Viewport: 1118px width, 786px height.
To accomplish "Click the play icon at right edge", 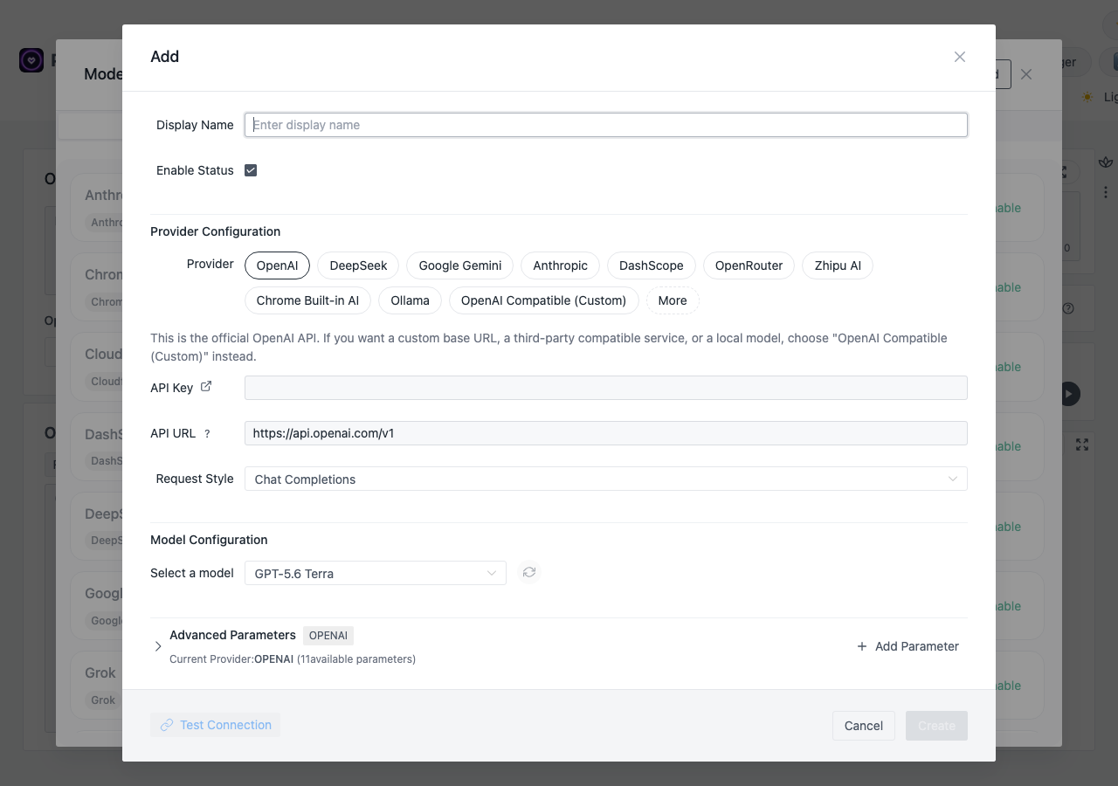I will coord(1069,394).
